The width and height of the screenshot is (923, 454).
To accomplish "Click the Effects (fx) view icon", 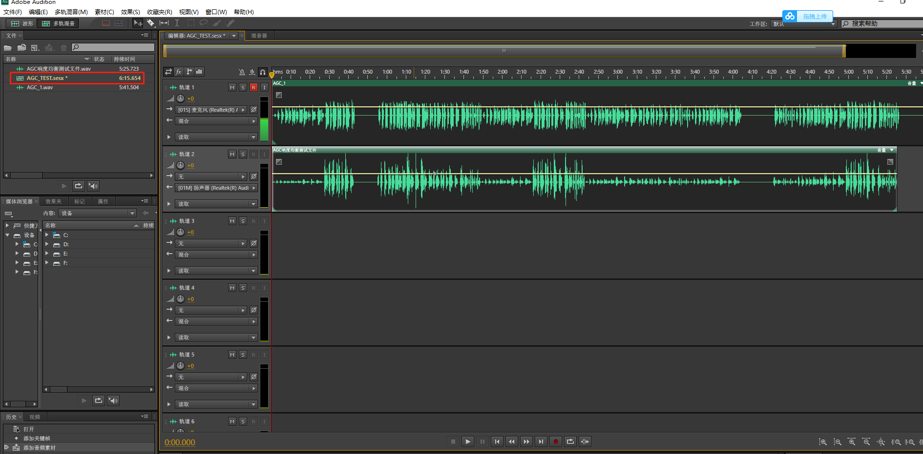I will click(179, 72).
